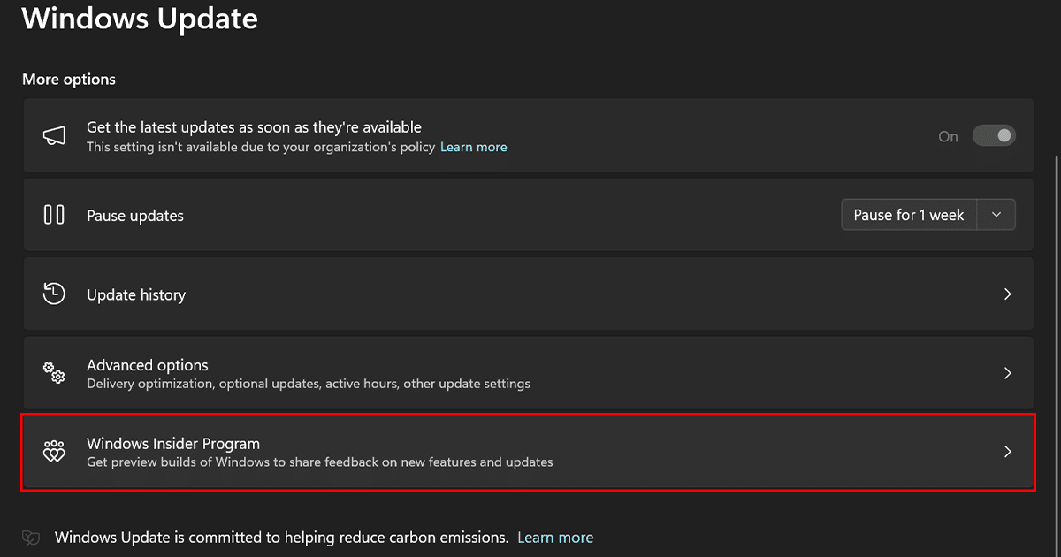Expand Advanced options using its chevron
The width and height of the screenshot is (1061, 557).
point(1007,373)
